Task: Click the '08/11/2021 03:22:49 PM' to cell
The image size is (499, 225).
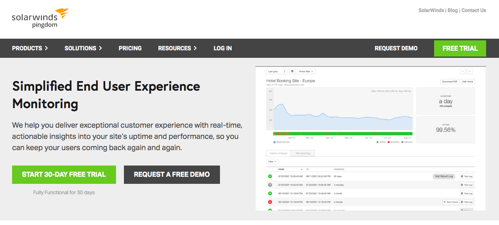Action: [x=318, y=176]
